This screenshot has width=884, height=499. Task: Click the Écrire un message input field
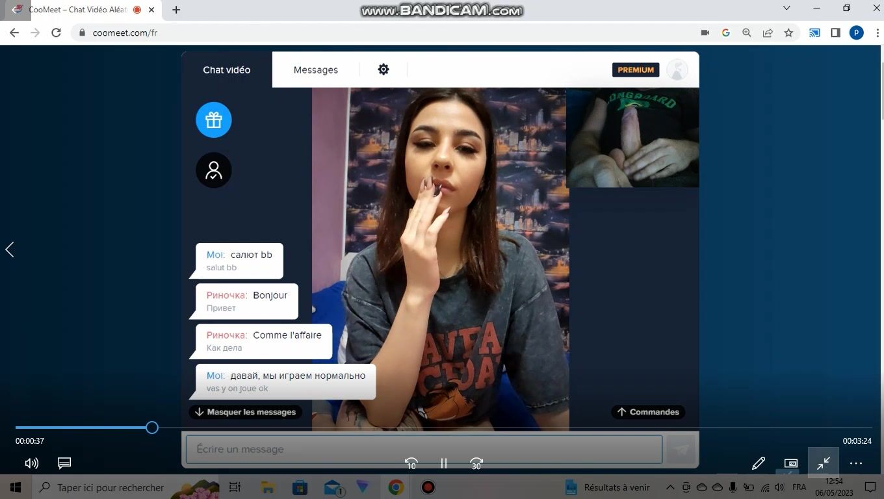pyautogui.click(x=424, y=449)
